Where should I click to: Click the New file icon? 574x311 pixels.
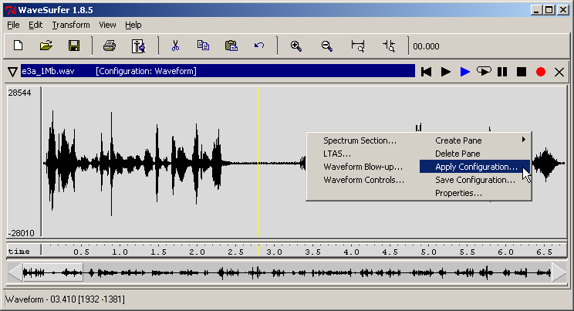19,46
